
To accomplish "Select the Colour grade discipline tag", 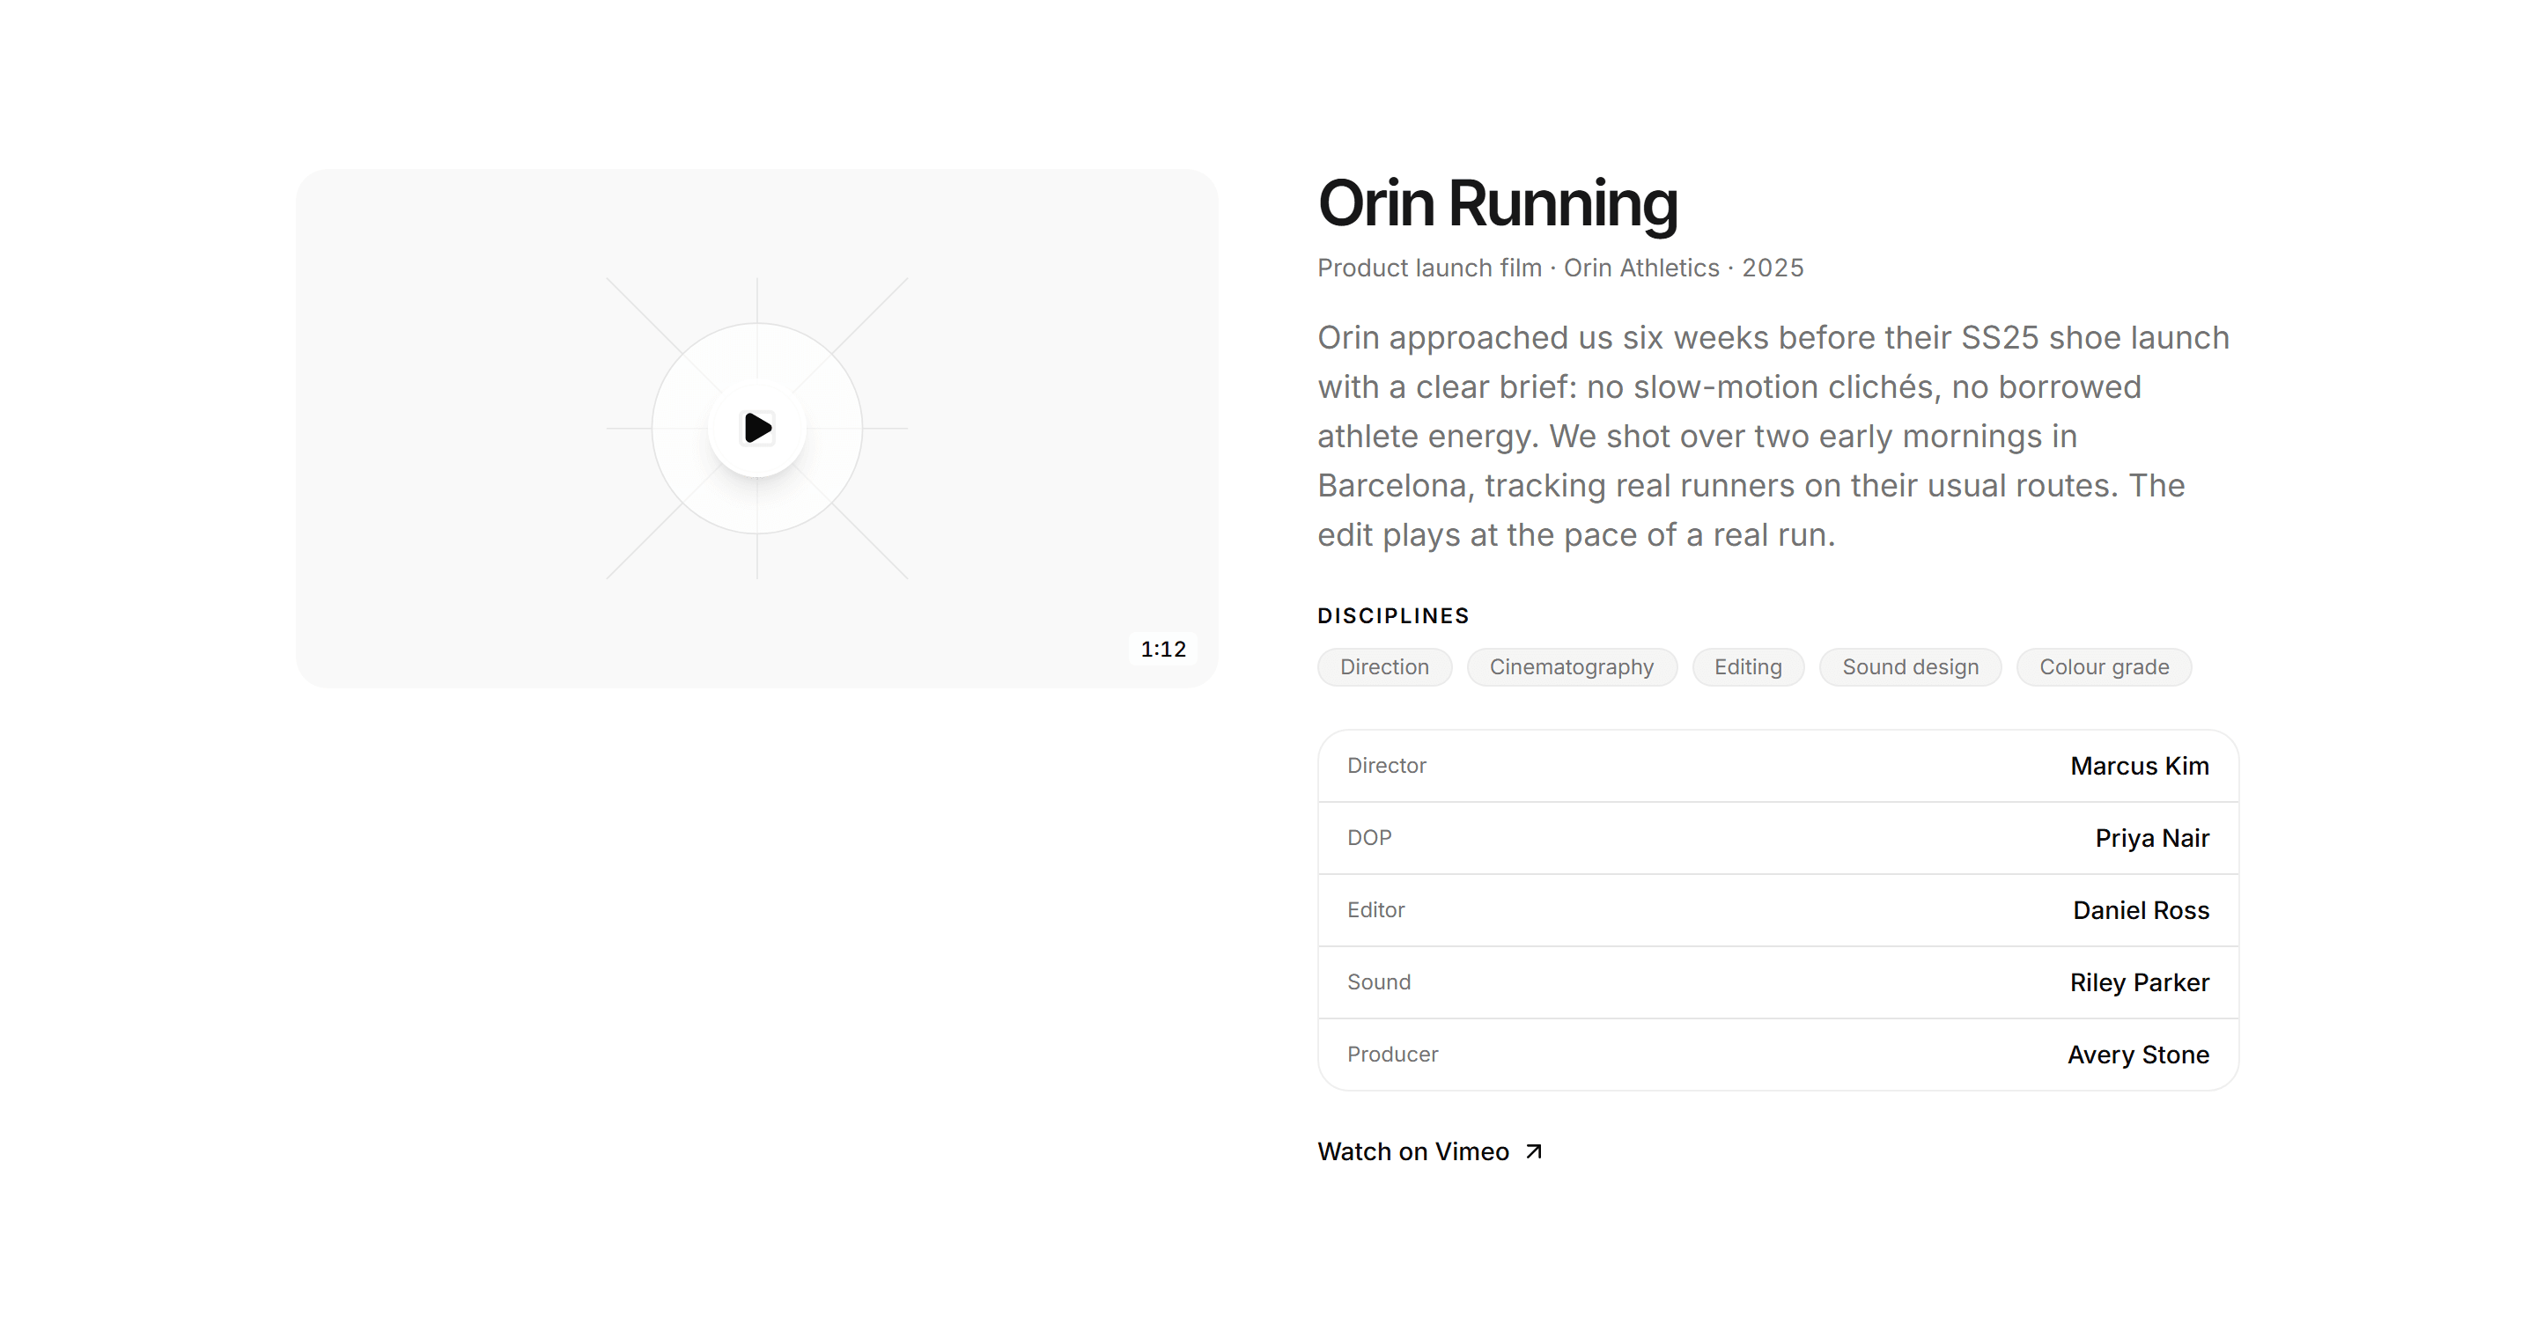I will [x=2104, y=667].
